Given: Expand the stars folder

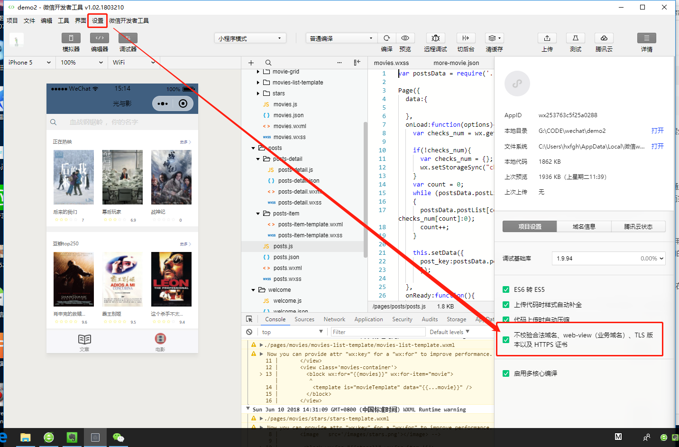Looking at the screenshot, I should coord(258,93).
